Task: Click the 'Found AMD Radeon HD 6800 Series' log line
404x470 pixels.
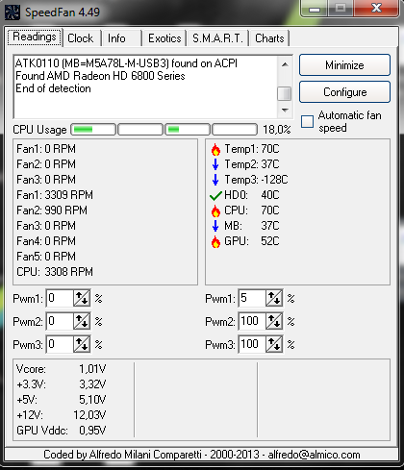Action: click(x=100, y=76)
